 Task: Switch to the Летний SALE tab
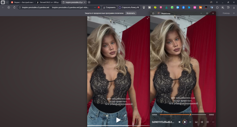click(48, 2)
